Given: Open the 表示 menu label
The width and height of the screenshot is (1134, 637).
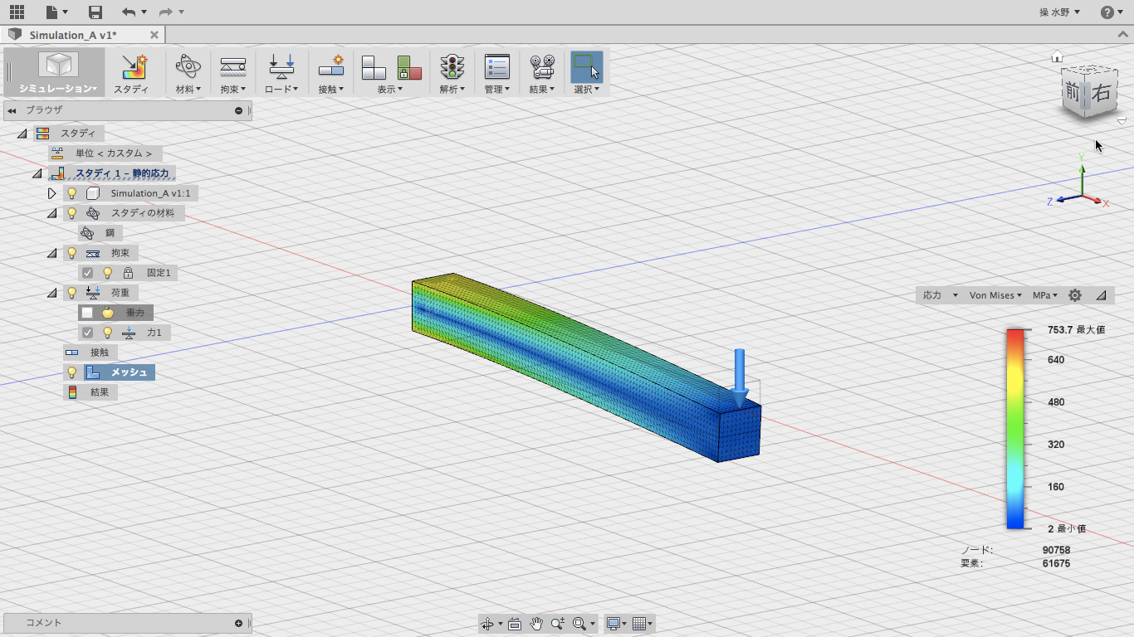Looking at the screenshot, I should pyautogui.click(x=389, y=89).
